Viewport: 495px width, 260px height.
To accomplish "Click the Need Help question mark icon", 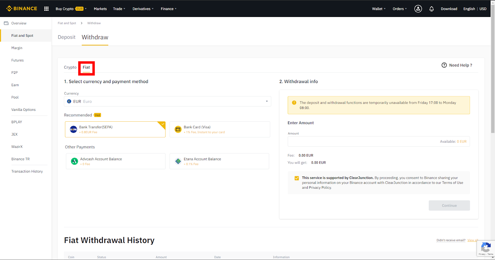I will point(444,65).
